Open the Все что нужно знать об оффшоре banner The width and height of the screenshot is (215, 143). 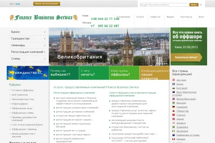189,46
